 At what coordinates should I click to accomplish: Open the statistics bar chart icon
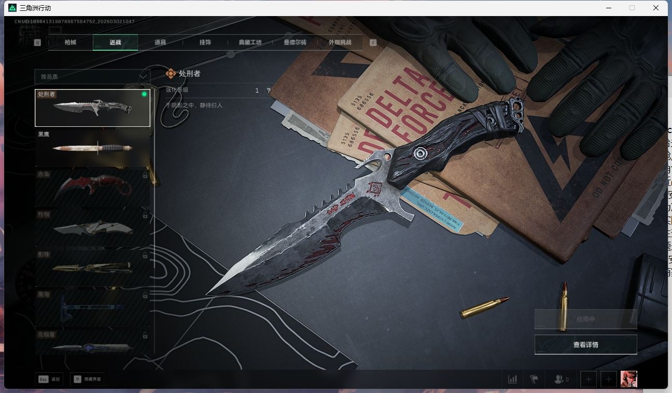pyautogui.click(x=512, y=379)
